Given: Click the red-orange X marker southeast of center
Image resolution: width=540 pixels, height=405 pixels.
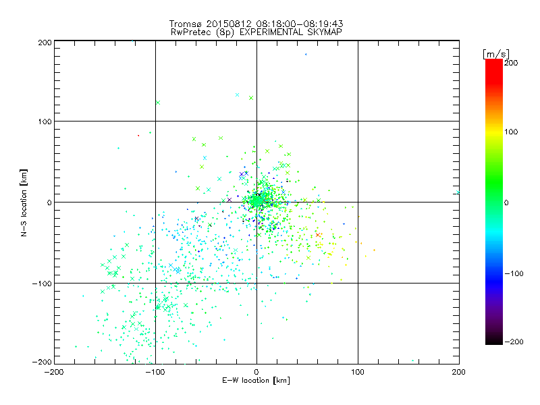Looking at the screenshot, I should (x=318, y=235).
